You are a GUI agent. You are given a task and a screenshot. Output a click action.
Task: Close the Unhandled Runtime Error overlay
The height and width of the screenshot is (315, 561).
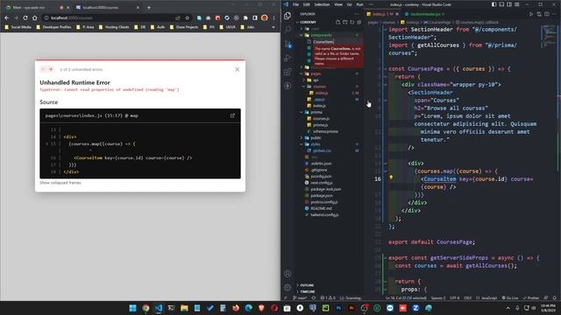click(x=238, y=69)
